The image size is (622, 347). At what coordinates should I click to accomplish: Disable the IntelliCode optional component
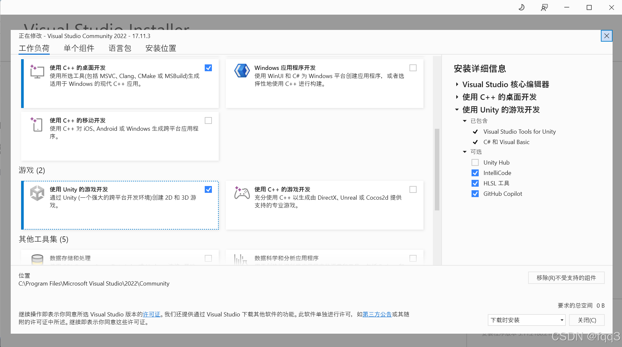pyautogui.click(x=475, y=173)
